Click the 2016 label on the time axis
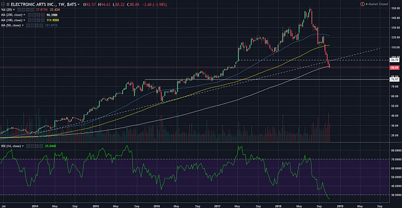Screen dimensions: 402x208 pyautogui.click(x=157, y=206)
